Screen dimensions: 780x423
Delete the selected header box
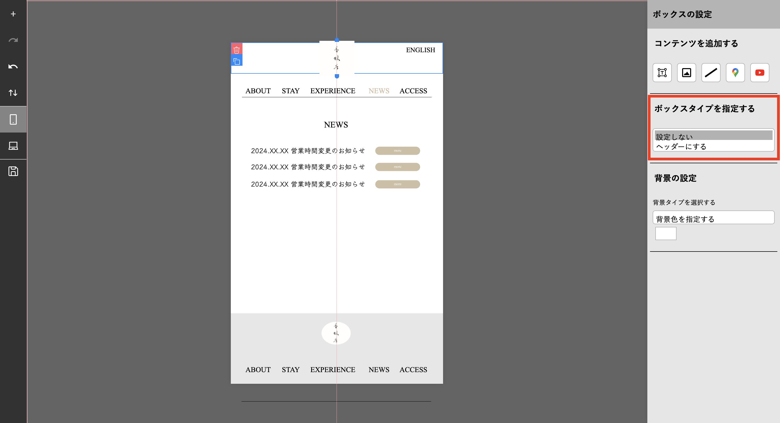coord(236,49)
